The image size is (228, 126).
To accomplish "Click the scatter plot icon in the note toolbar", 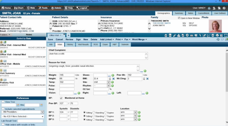I will click(208, 35).
